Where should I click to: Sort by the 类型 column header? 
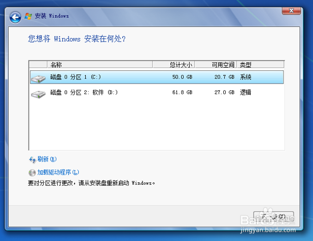[x=260, y=64]
